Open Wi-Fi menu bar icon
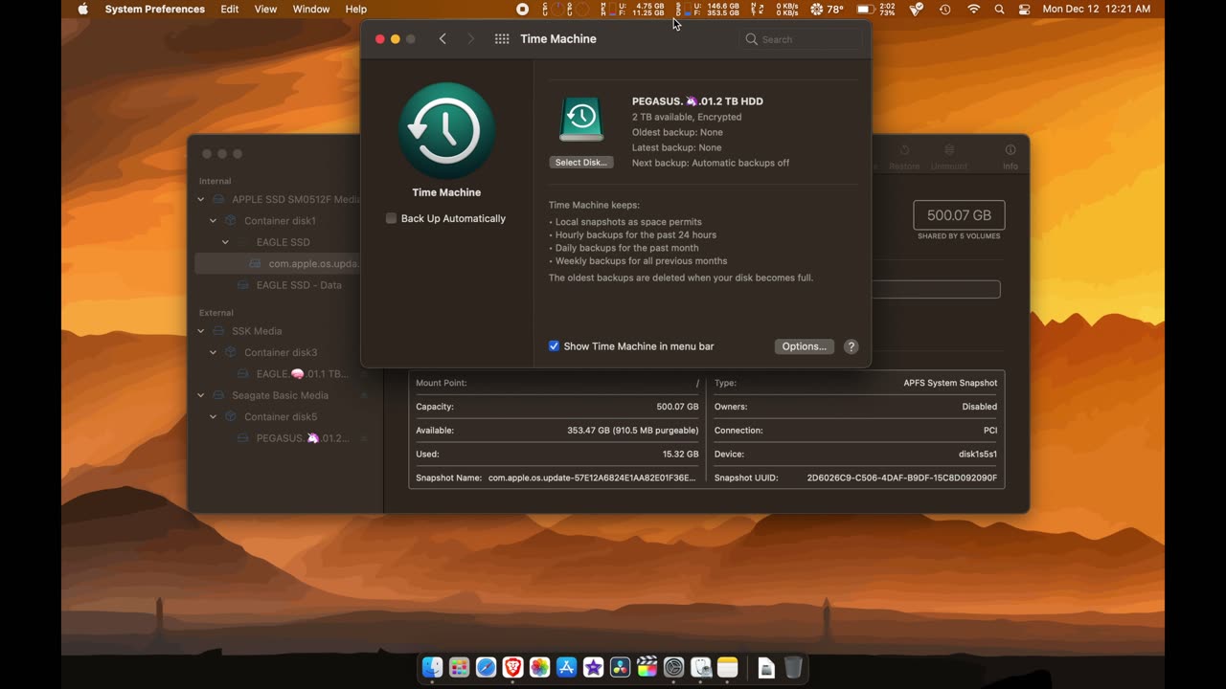This screenshot has height=689, width=1226. (x=974, y=10)
